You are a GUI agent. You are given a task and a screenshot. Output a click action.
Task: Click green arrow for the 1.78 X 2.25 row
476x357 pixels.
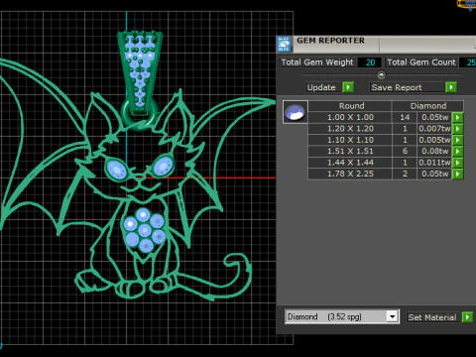(x=458, y=174)
